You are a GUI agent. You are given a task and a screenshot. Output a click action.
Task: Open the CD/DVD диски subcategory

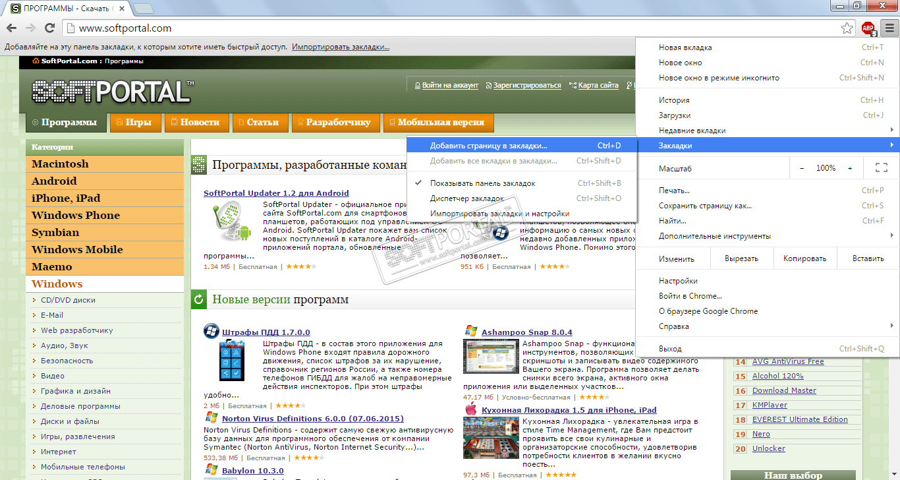coord(68,300)
